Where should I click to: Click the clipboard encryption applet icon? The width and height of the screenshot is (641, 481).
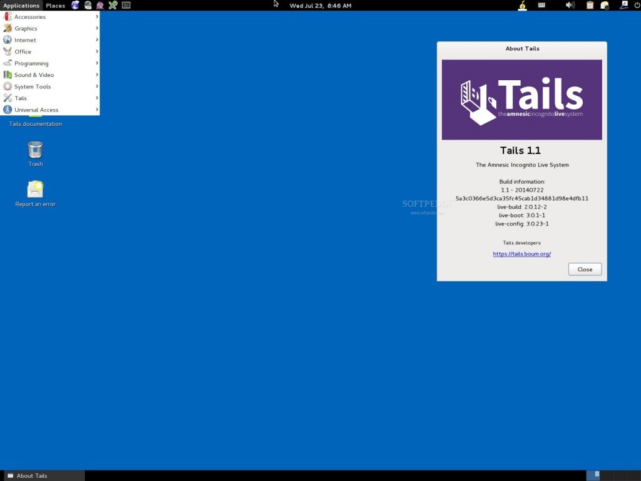[590, 6]
